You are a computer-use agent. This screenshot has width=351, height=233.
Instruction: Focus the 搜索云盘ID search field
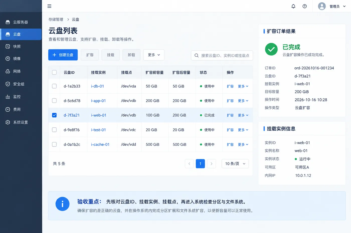(222, 55)
